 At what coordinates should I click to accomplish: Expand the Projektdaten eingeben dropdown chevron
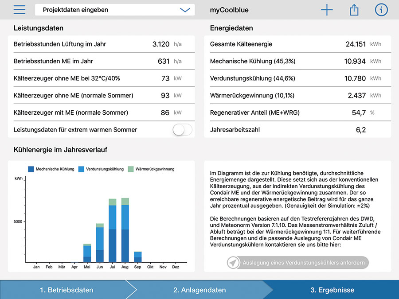point(185,10)
